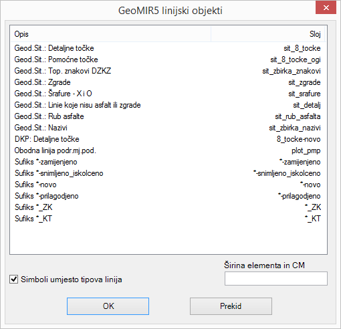Viewport: 341px width, 329px height.
Task: Select the Sufiks *-novo entry
Action: (x=168, y=185)
